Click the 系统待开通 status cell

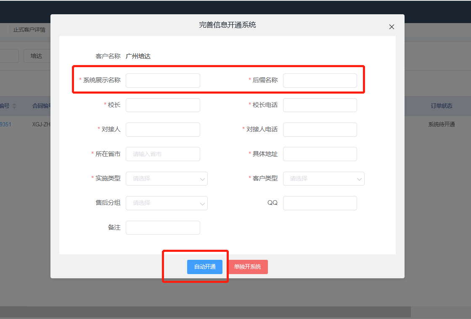[441, 124]
